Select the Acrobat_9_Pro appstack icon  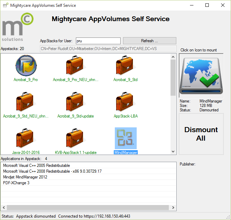pos(26,65)
